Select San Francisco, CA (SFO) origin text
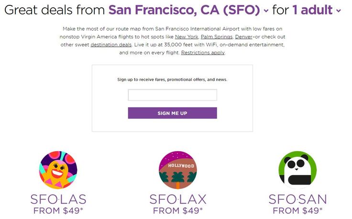 tap(184, 10)
